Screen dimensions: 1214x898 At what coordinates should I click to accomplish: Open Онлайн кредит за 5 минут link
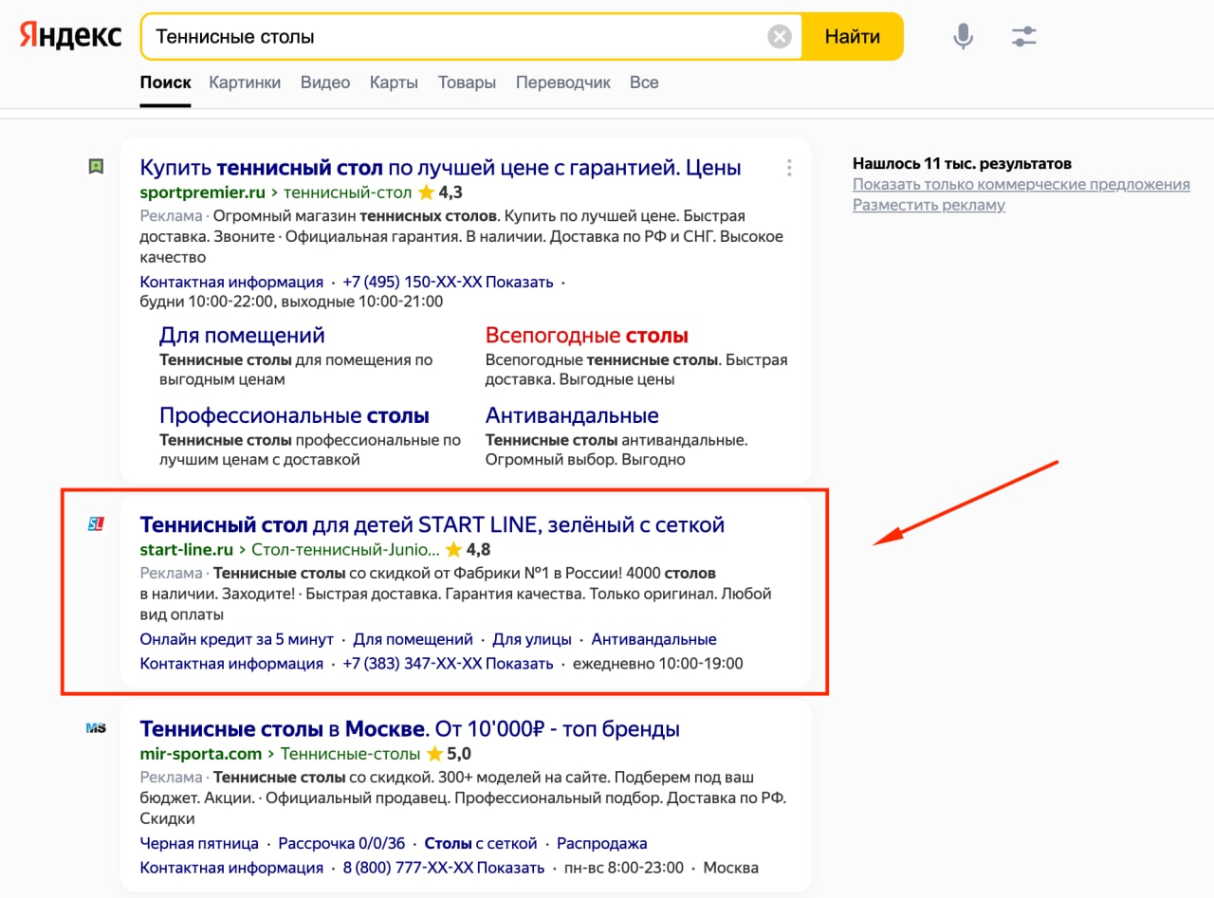coord(236,639)
